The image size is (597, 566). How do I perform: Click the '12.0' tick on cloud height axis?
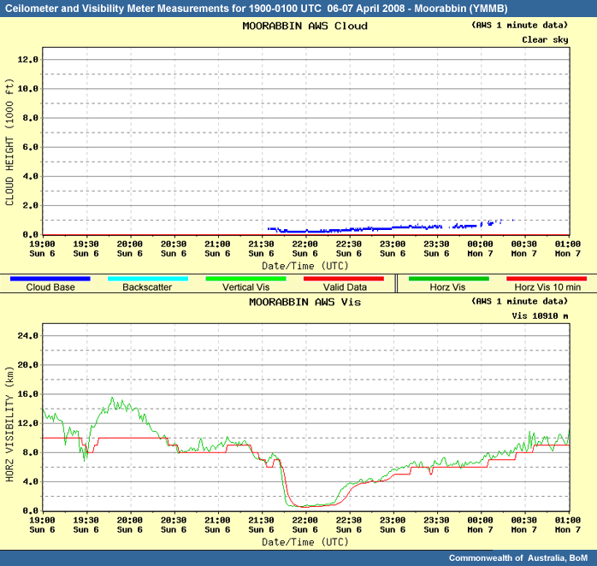pos(27,59)
